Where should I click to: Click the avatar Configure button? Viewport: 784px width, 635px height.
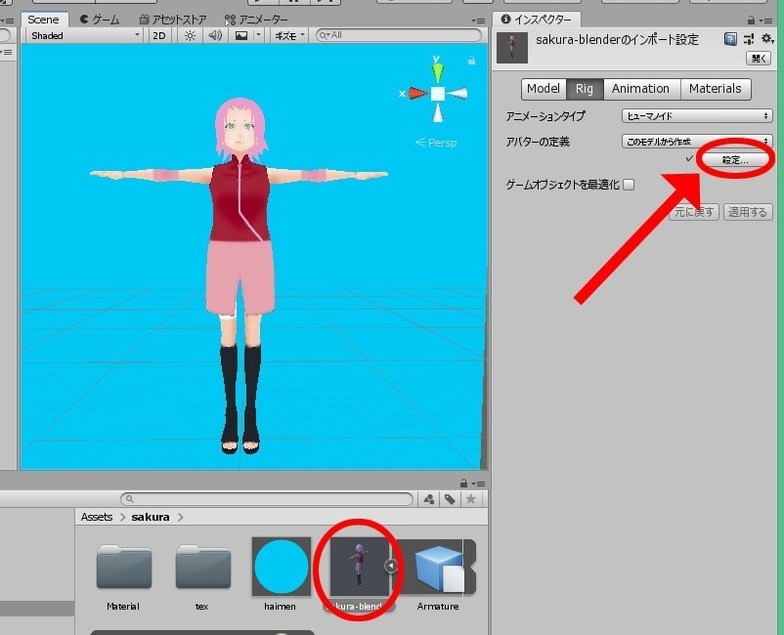pos(735,160)
